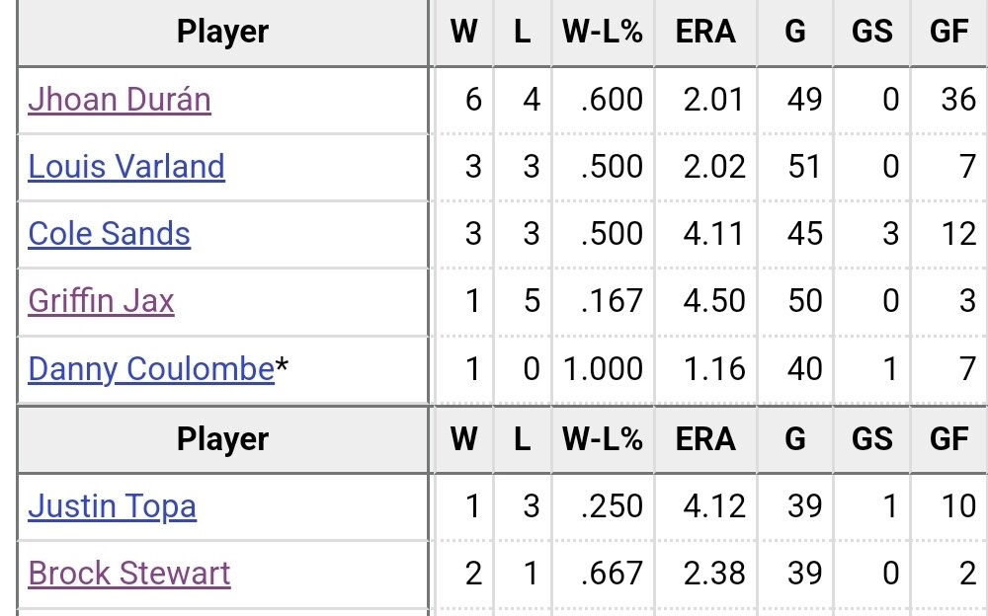Go to Griffin Jax's player page

point(101,301)
